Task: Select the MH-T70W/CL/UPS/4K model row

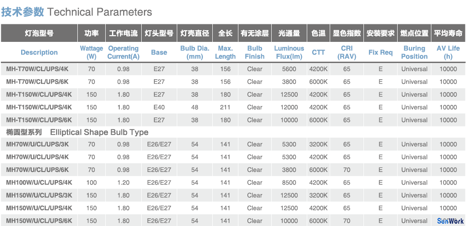Action: click(233, 69)
